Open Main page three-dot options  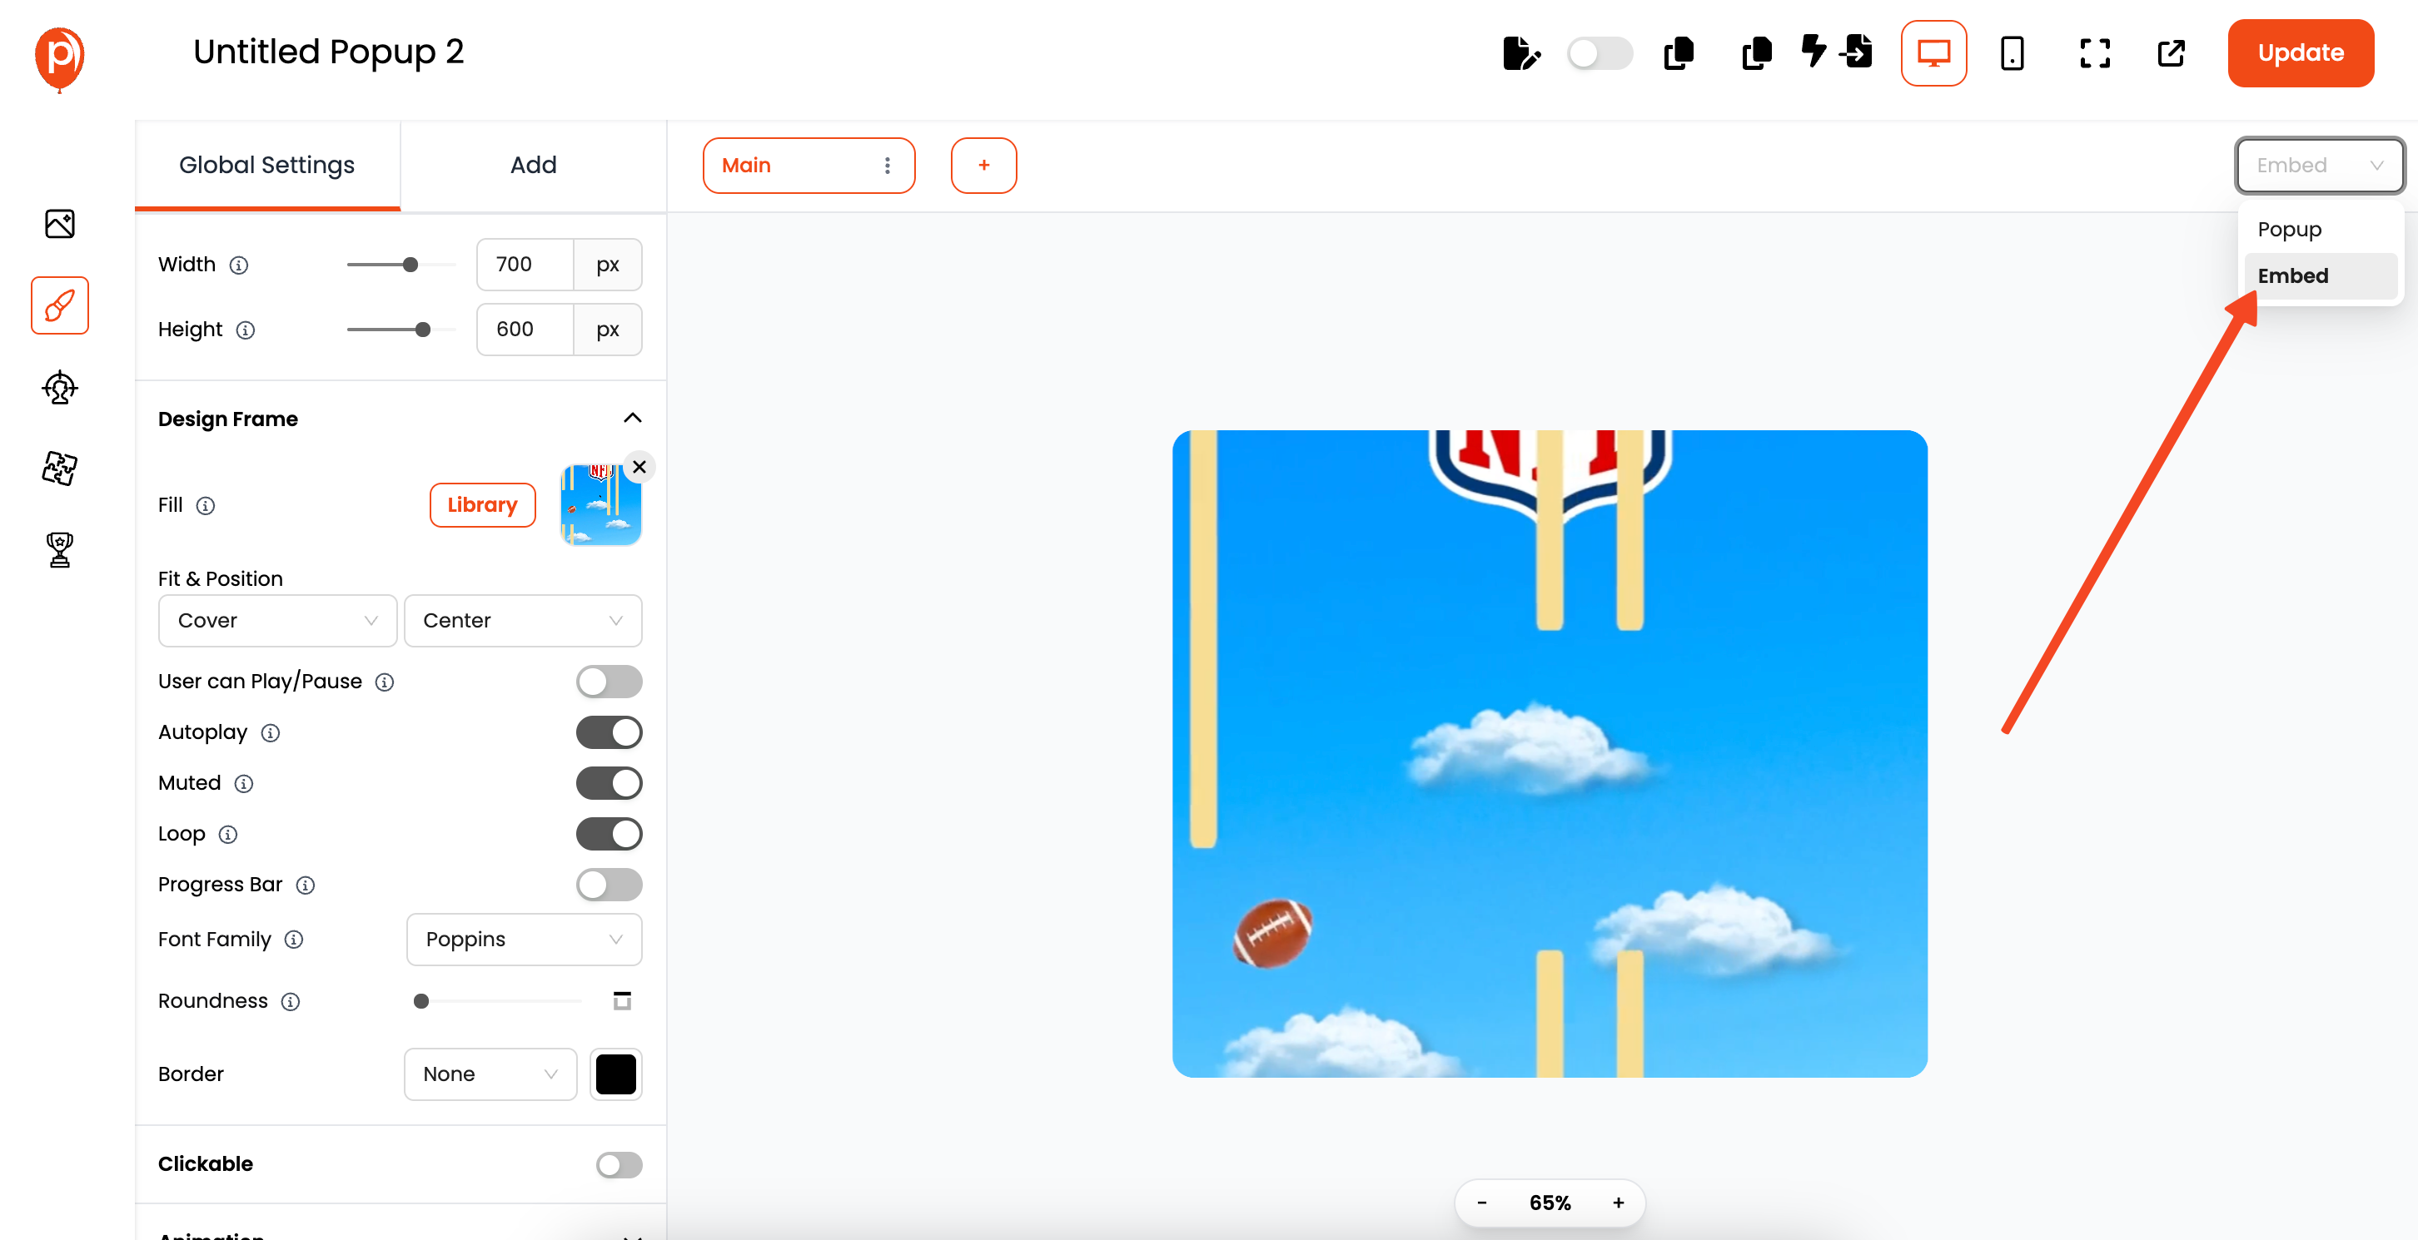click(x=887, y=166)
